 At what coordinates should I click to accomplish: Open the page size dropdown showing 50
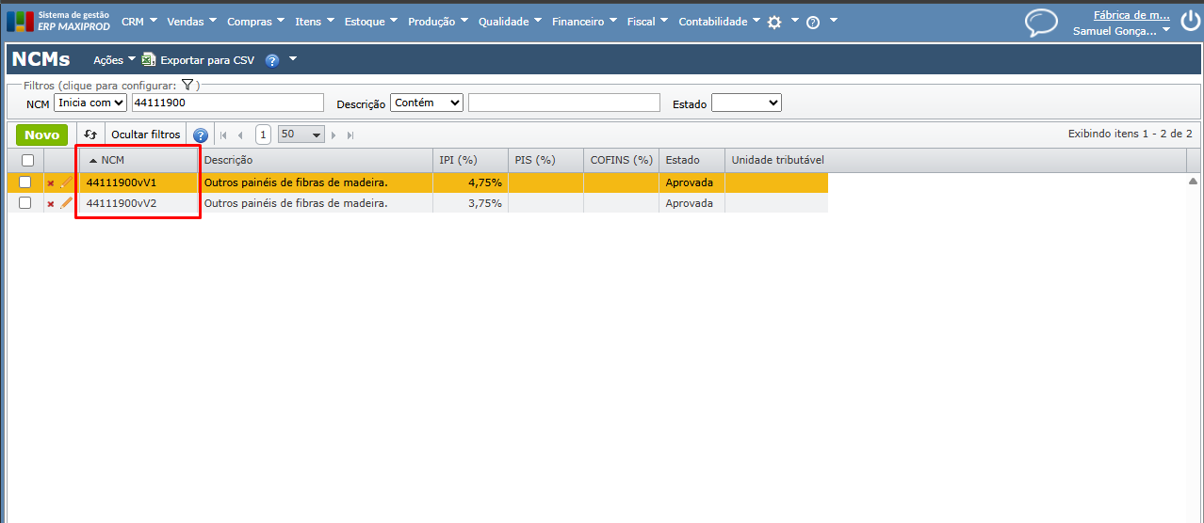click(x=301, y=135)
